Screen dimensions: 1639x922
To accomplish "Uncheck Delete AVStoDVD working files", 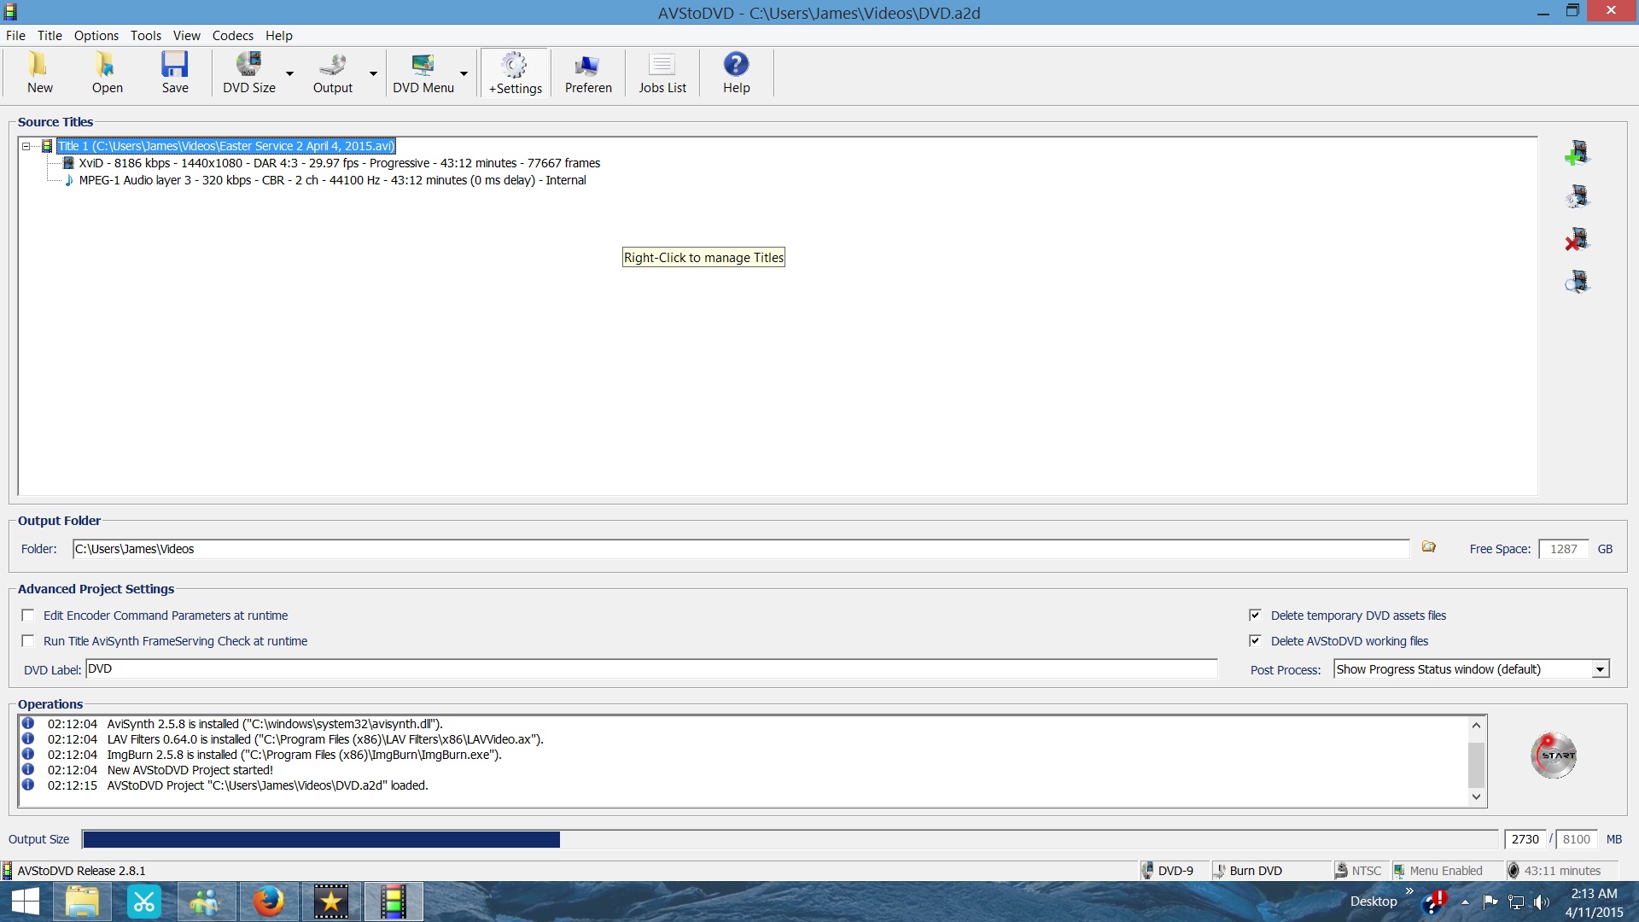I will 1255,641.
